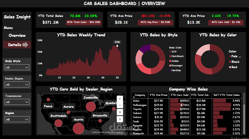
Task: Collapse the Transmission slicer header chevron
Action: [x=28, y=95]
